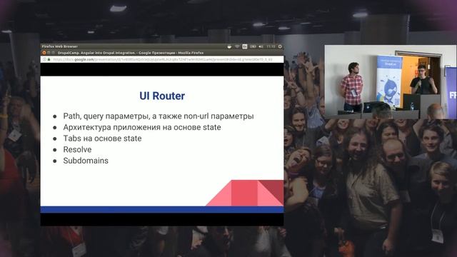Open the keyboard layout indicator
Screen dimensions: 457x257
click(245, 46)
